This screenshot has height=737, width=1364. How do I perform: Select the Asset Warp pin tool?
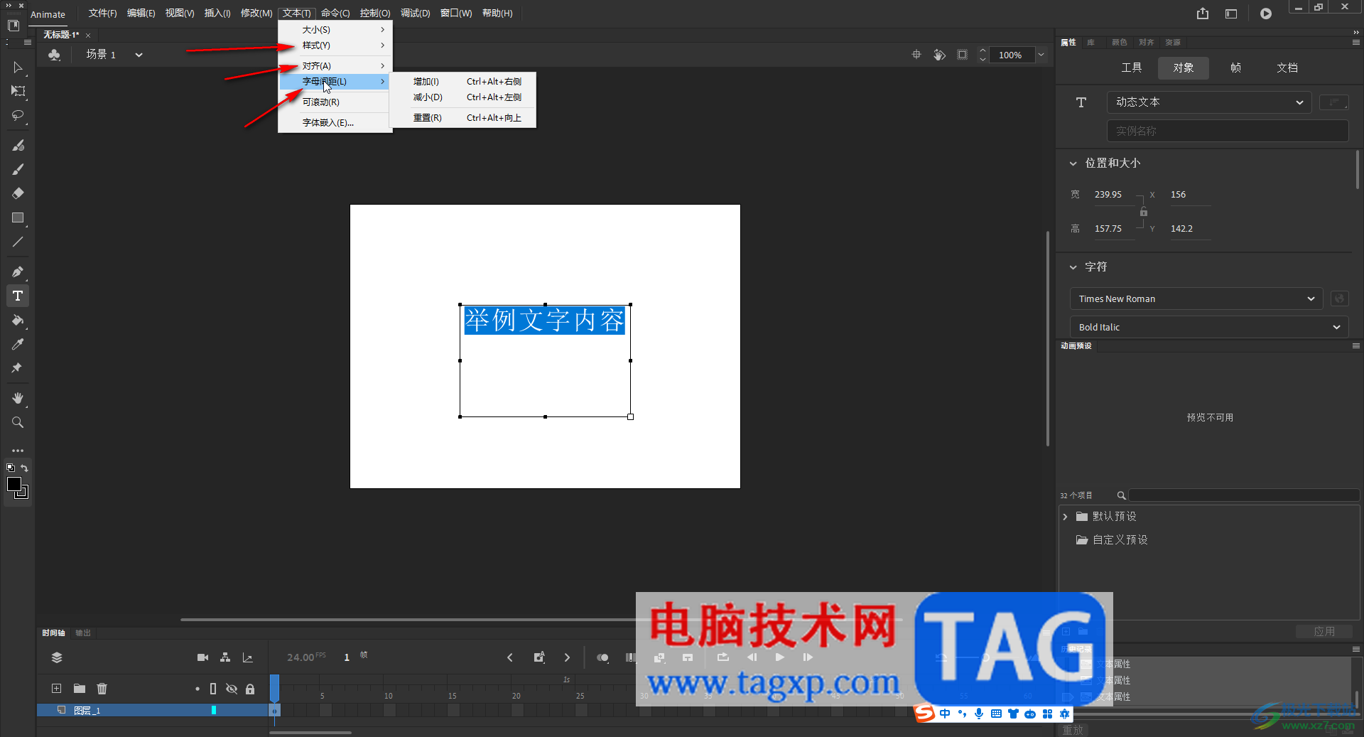point(18,368)
